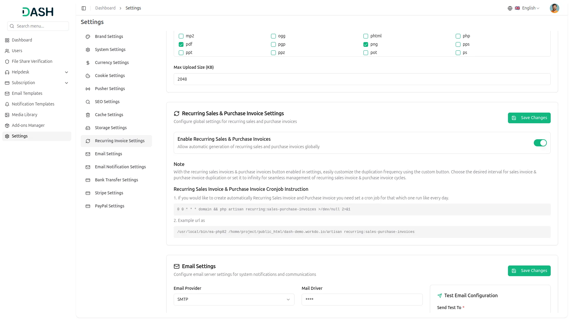Disable the recurring invoices toggle
The width and height of the screenshot is (570, 320).
point(540,143)
